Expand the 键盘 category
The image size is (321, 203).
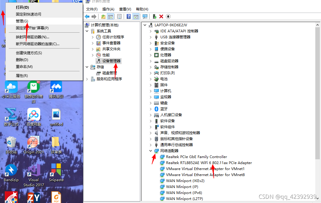(x=151, y=103)
